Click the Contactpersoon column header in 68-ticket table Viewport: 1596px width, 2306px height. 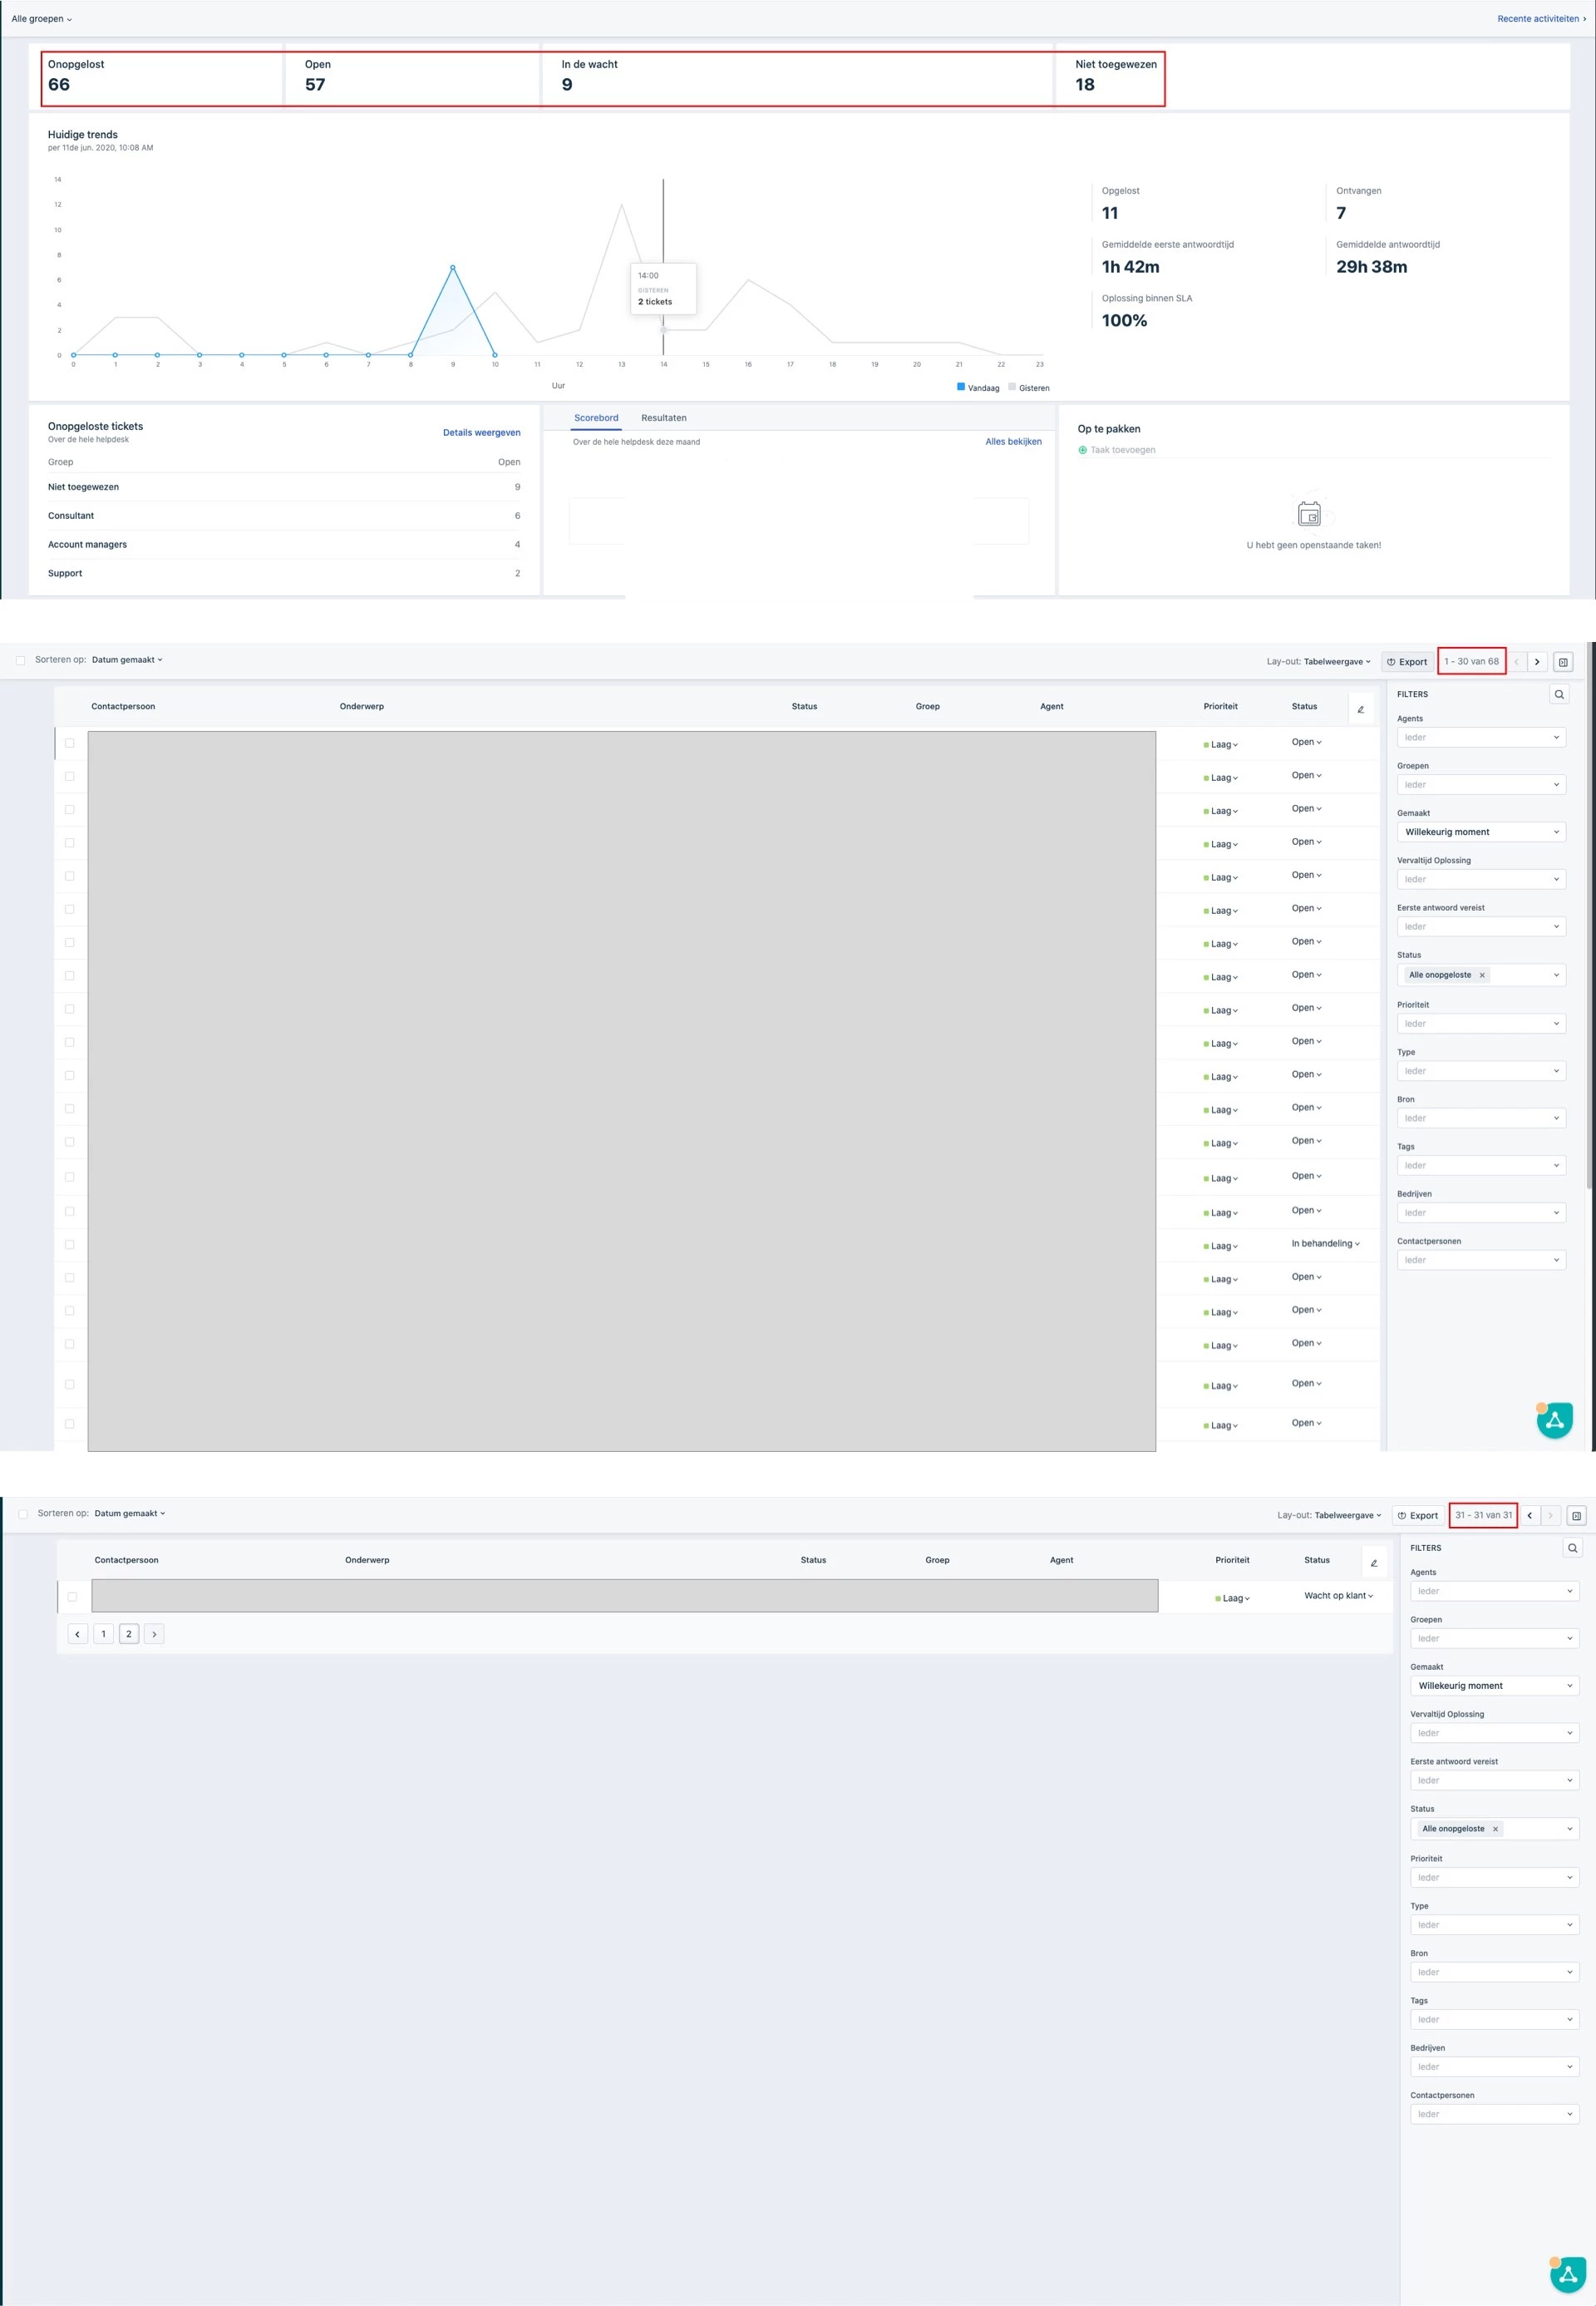click(x=123, y=706)
